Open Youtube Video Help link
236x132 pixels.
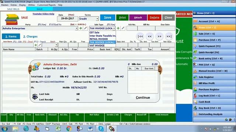pos(44,14)
